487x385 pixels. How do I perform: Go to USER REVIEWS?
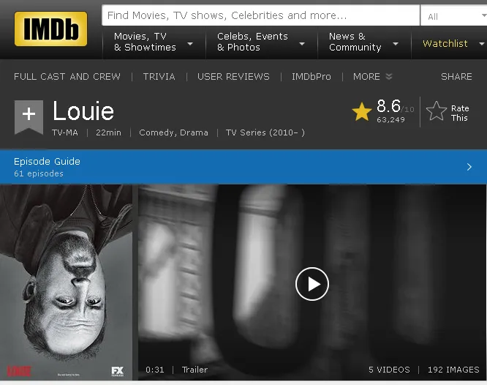click(x=233, y=77)
